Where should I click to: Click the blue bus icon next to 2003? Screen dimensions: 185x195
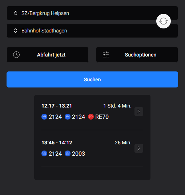[68, 153]
